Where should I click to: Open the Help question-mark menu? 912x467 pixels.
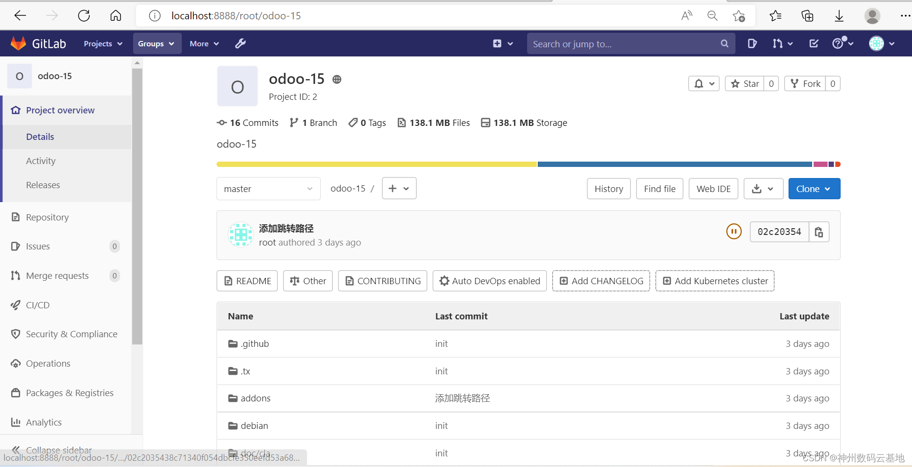843,43
